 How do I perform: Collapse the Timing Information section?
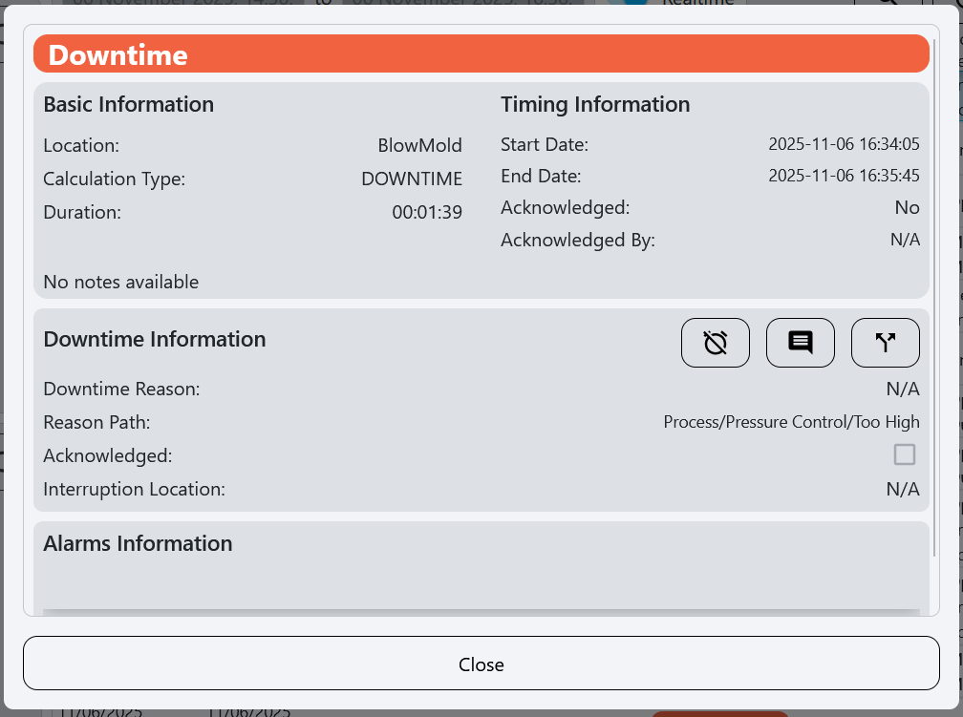click(x=595, y=104)
